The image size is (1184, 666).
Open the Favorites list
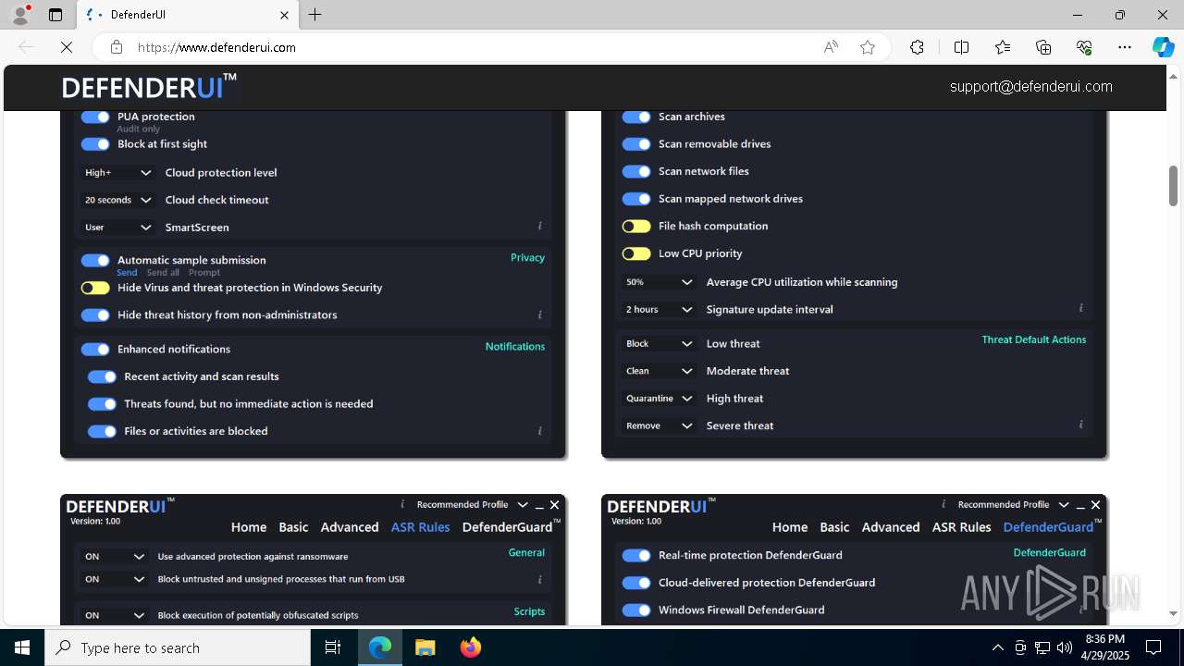(x=1003, y=47)
